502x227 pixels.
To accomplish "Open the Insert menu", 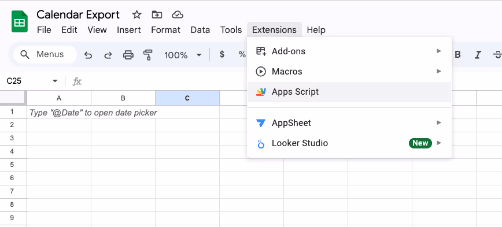I will (x=129, y=30).
